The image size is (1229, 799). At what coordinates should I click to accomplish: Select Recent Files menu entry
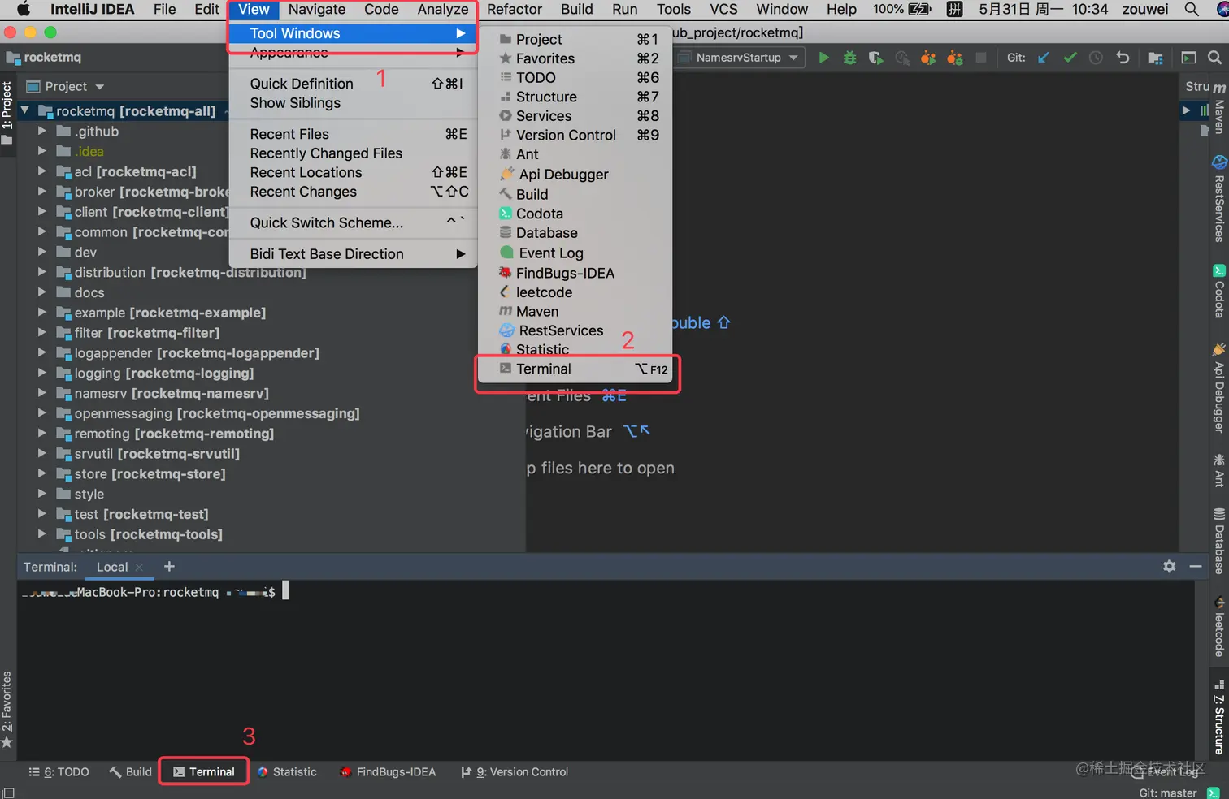tap(354, 134)
